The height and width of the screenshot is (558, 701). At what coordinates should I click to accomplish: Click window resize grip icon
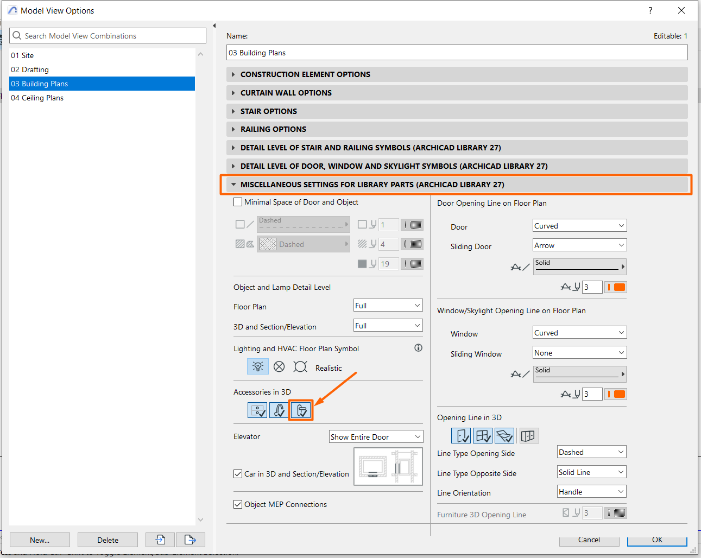point(693,550)
